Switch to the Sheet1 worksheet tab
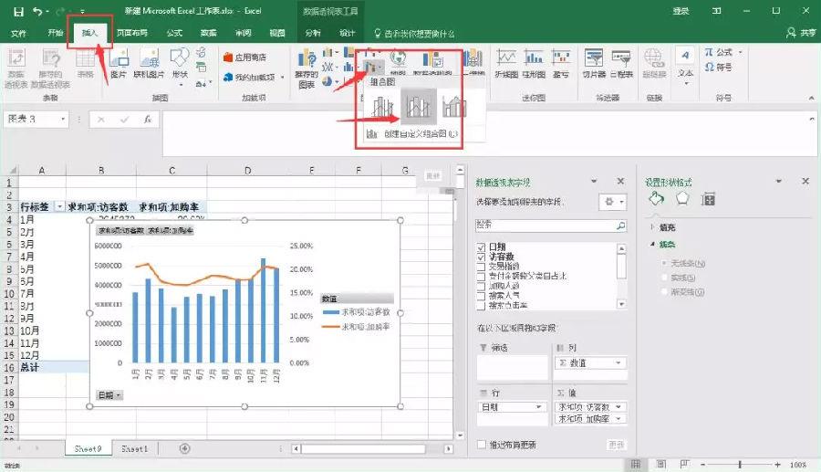821x472 pixels. pyautogui.click(x=135, y=449)
